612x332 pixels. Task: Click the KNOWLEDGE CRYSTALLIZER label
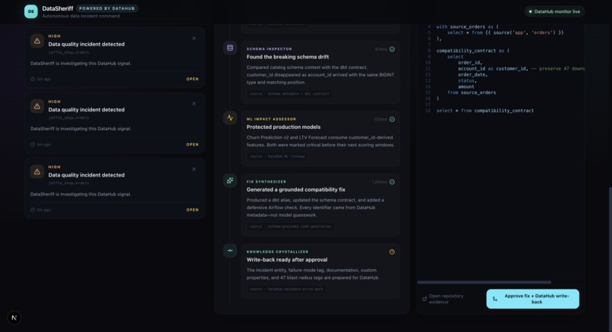coord(277,252)
